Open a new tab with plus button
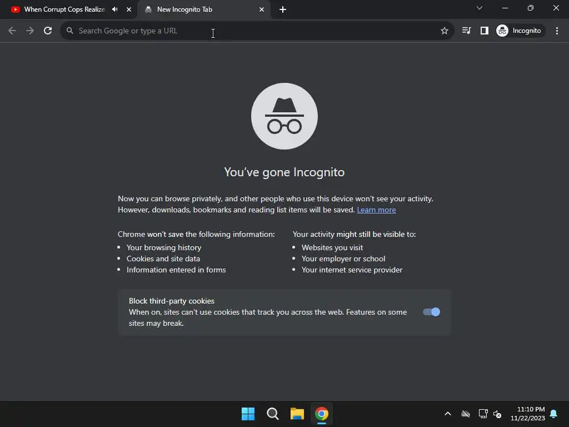Viewport: 569px width, 427px height. pyautogui.click(x=283, y=9)
